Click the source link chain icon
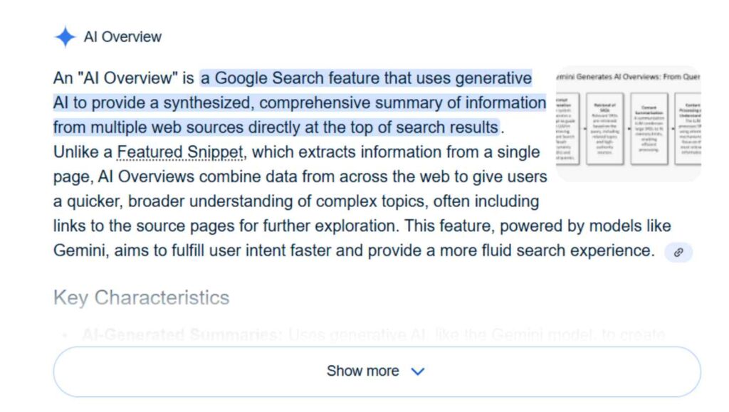Screen dimensions: 729x412 tap(678, 252)
